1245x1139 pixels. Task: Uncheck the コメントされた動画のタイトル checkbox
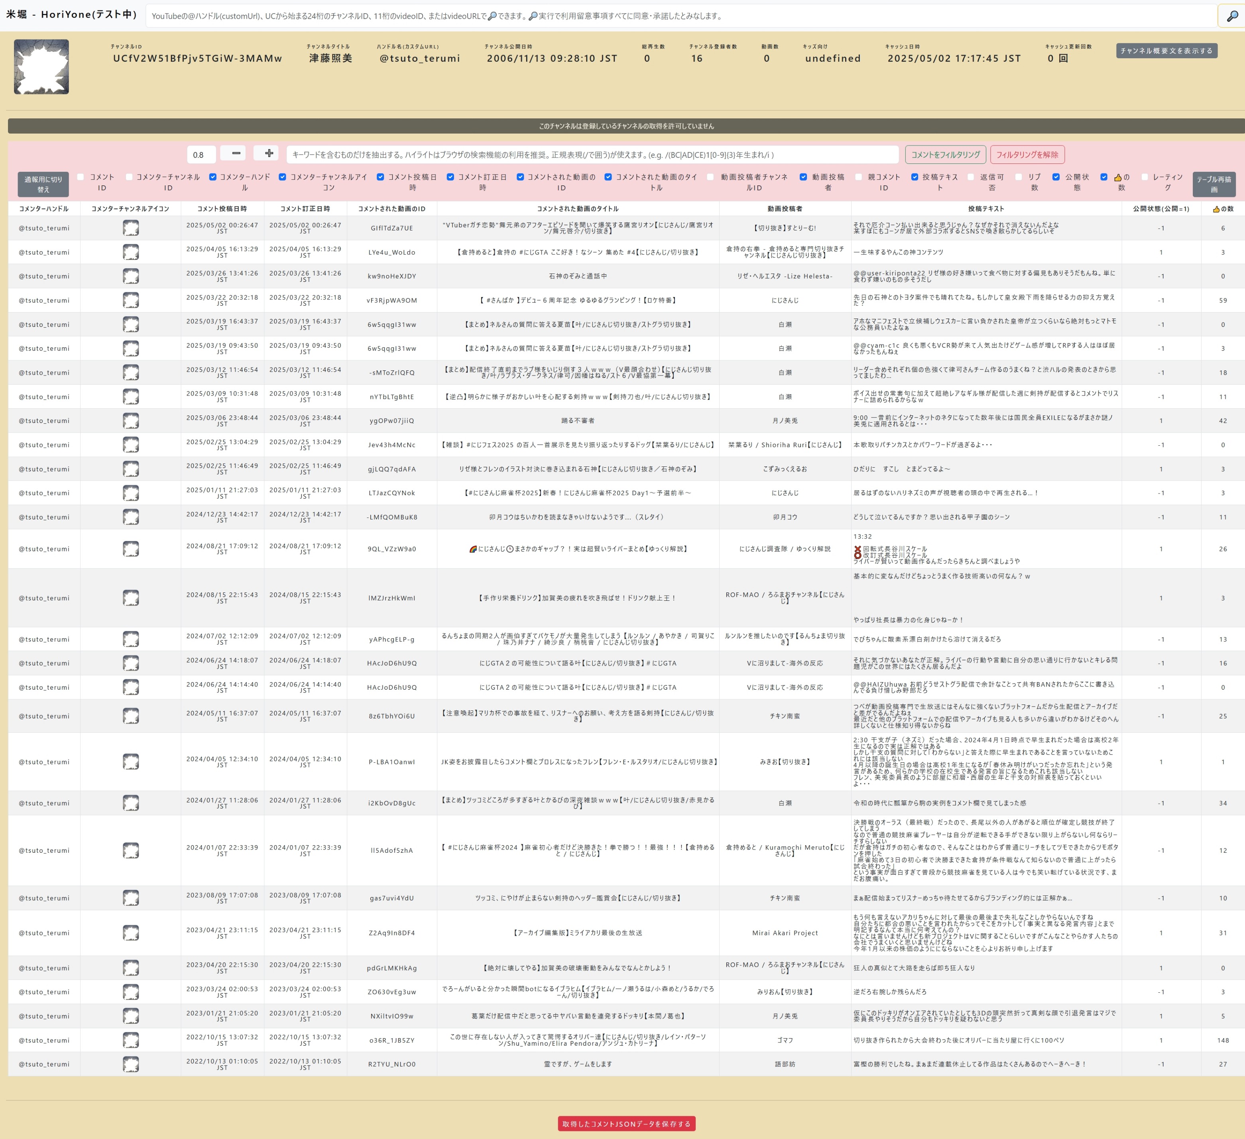coord(608,177)
